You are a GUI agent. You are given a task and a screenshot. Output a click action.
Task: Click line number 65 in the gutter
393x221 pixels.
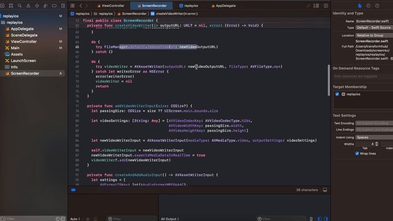click(x=77, y=47)
